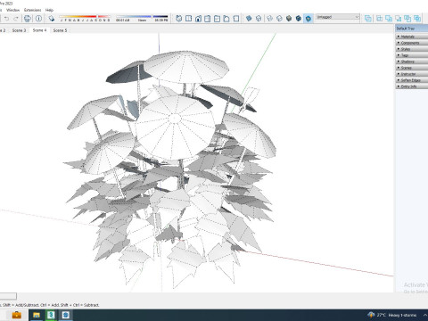
Task: Select Shaded face style
Action: 289,19
